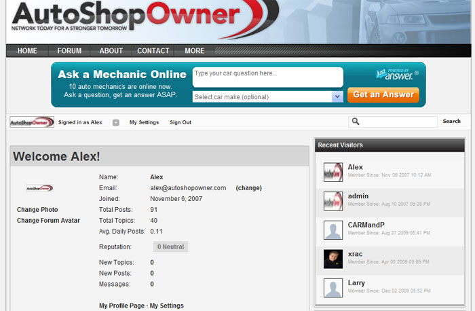Click Change Photo link
The width and height of the screenshot is (475, 311).
[x=37, y=210]
